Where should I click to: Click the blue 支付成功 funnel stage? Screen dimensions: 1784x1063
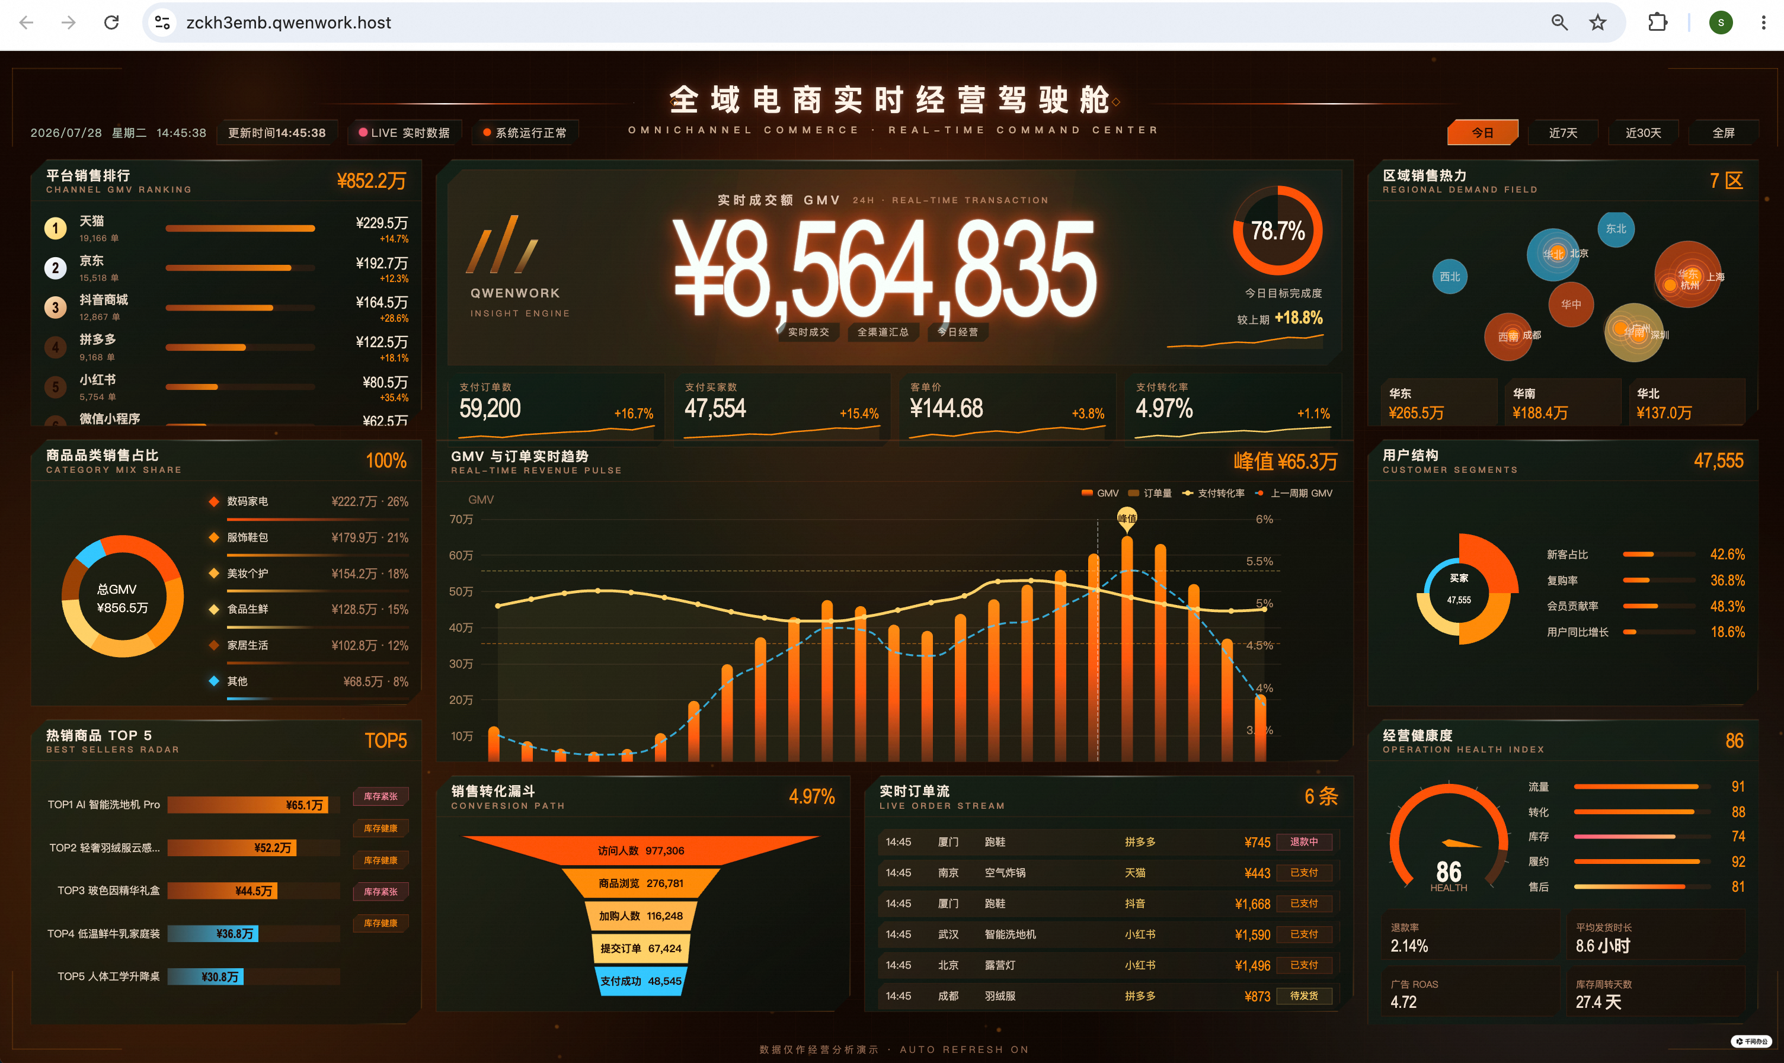coord(641,981)
